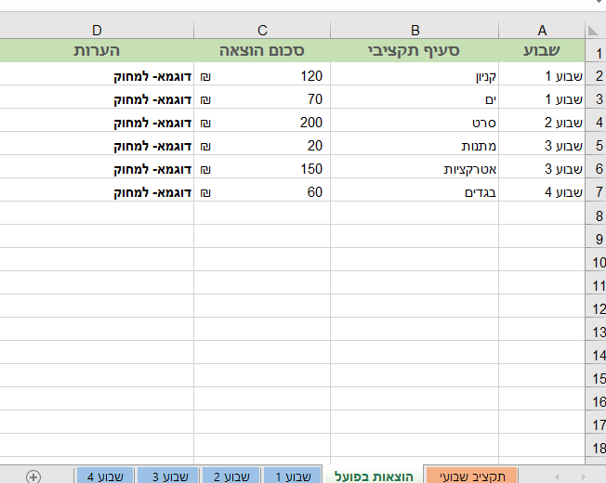
Task: Select column A header
Action: (542, 30)
